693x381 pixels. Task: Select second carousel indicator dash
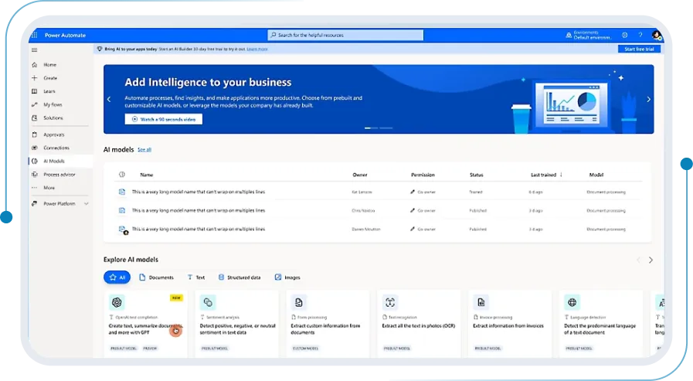point(386,128)
